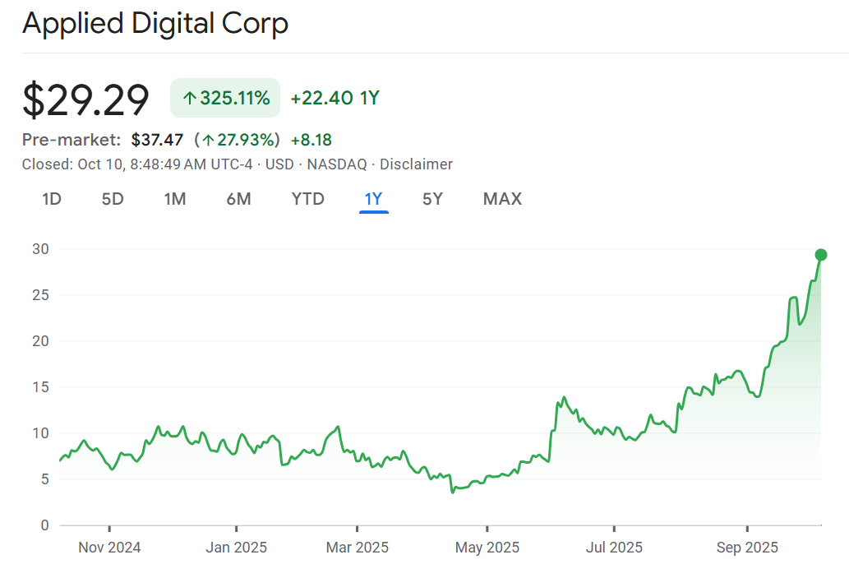Click the Nov 2024 axis label
Screen dimensions: 849x578
(109, 547)
